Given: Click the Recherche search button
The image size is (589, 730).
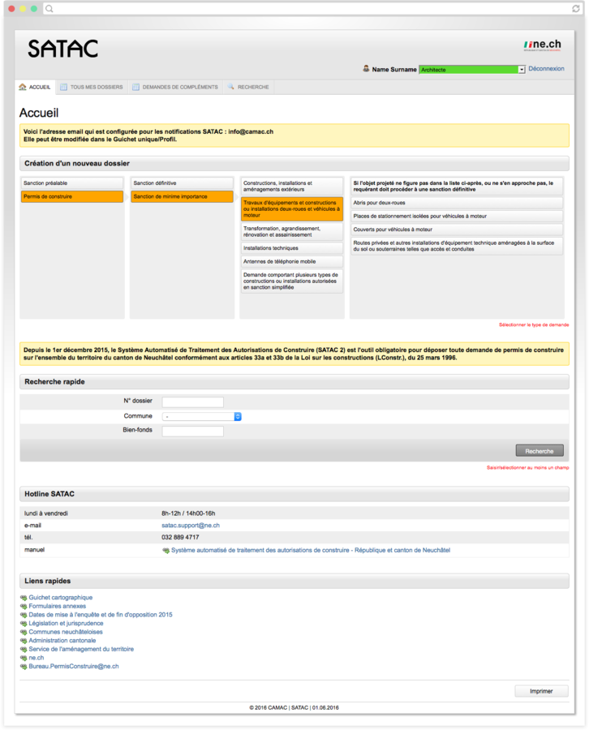Looking at the screenshot, I should tap(540, 451).
